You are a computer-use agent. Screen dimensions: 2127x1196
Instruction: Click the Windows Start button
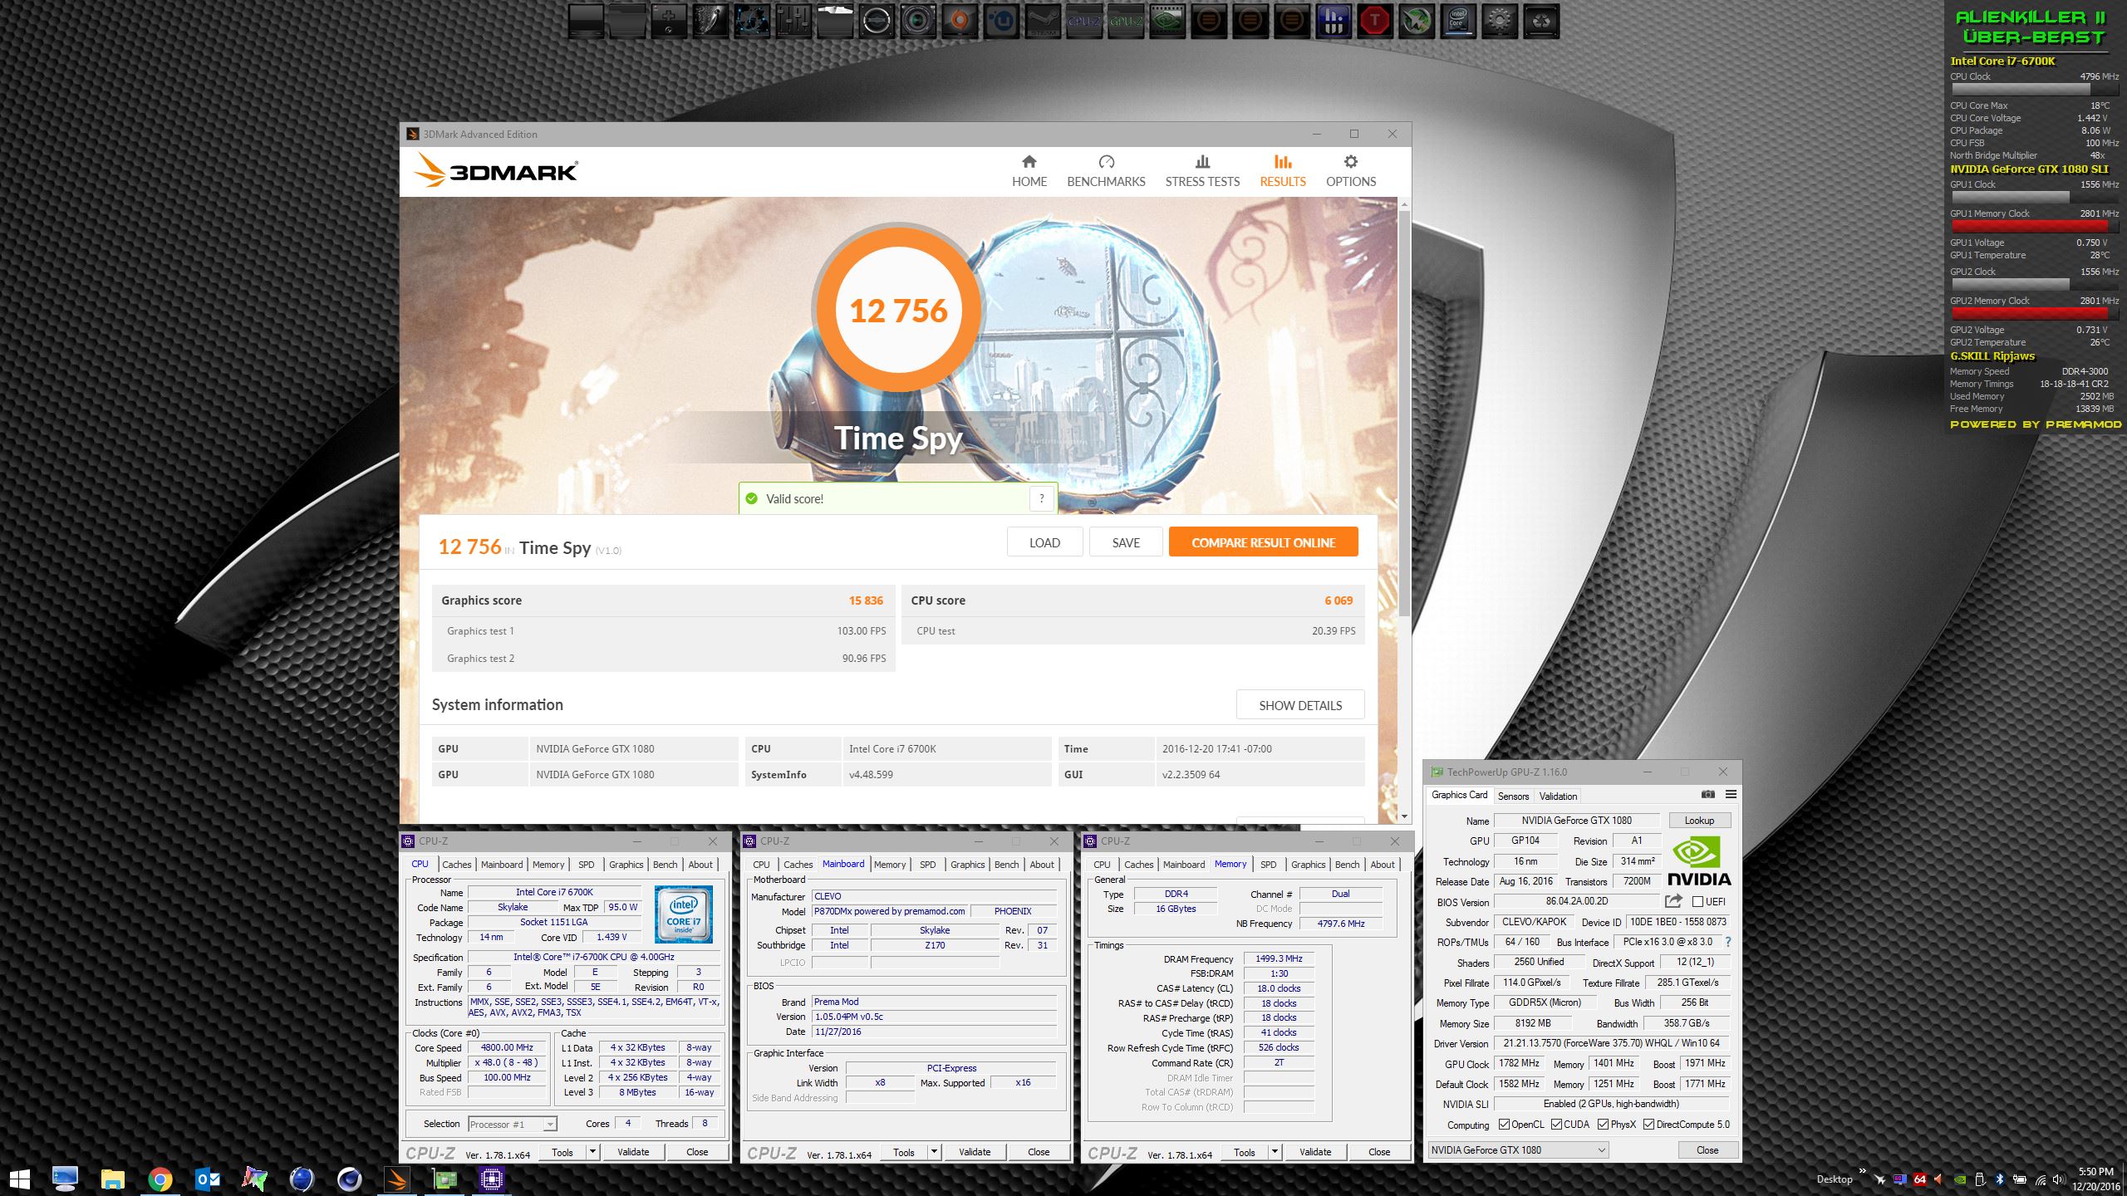[19, 1179]
